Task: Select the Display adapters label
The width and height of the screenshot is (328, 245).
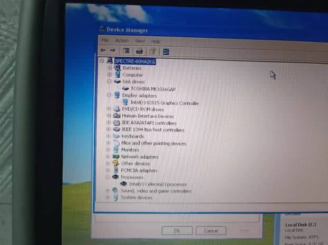Action: (140, 96)
